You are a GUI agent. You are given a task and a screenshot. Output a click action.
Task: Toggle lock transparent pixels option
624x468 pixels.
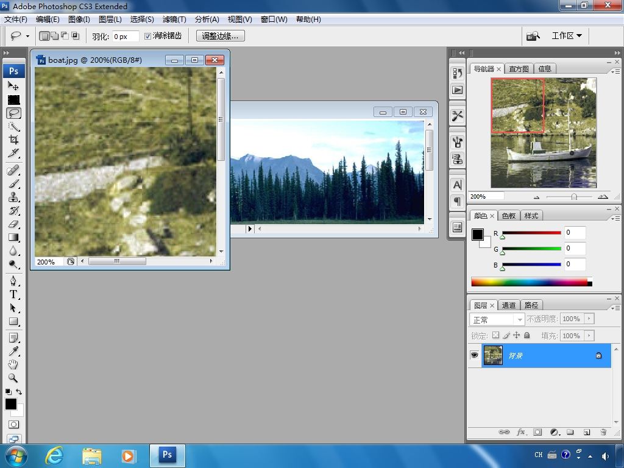click(495, 335)
